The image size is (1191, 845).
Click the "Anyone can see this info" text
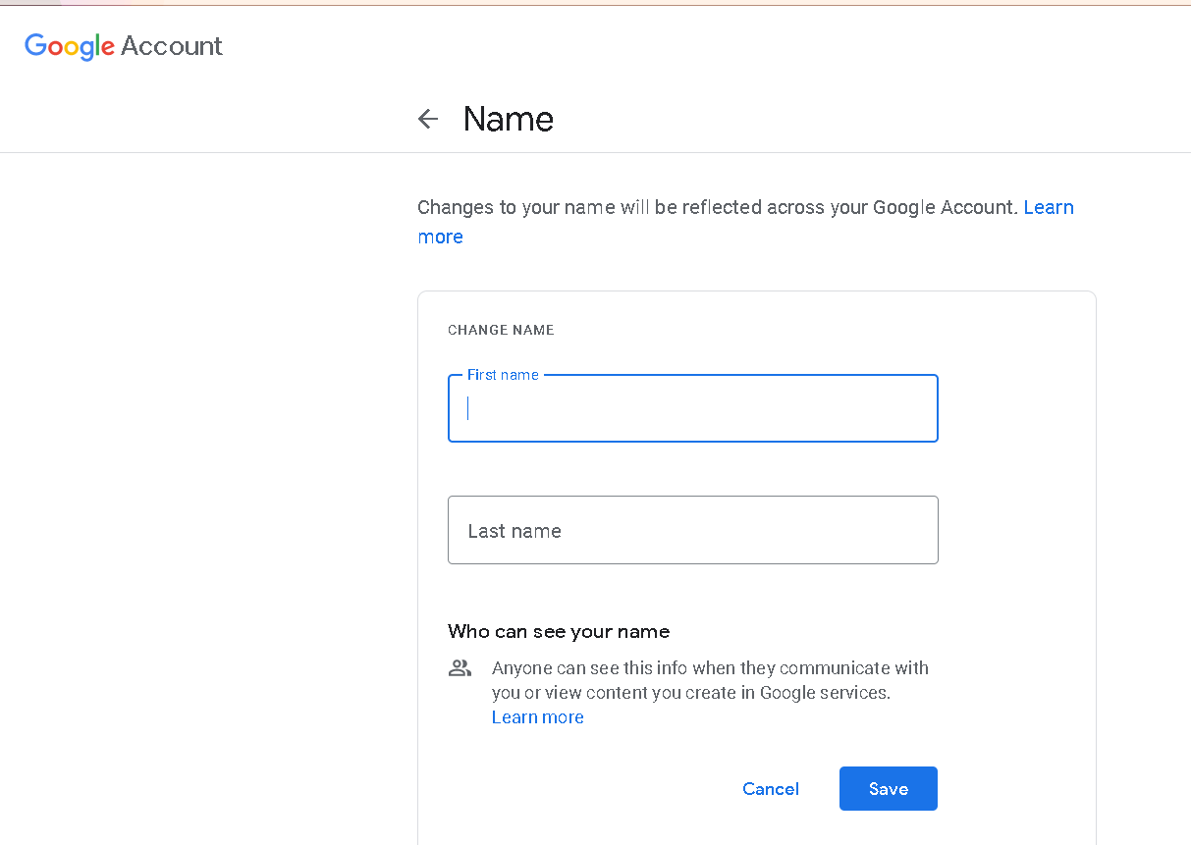coord(710,668)
